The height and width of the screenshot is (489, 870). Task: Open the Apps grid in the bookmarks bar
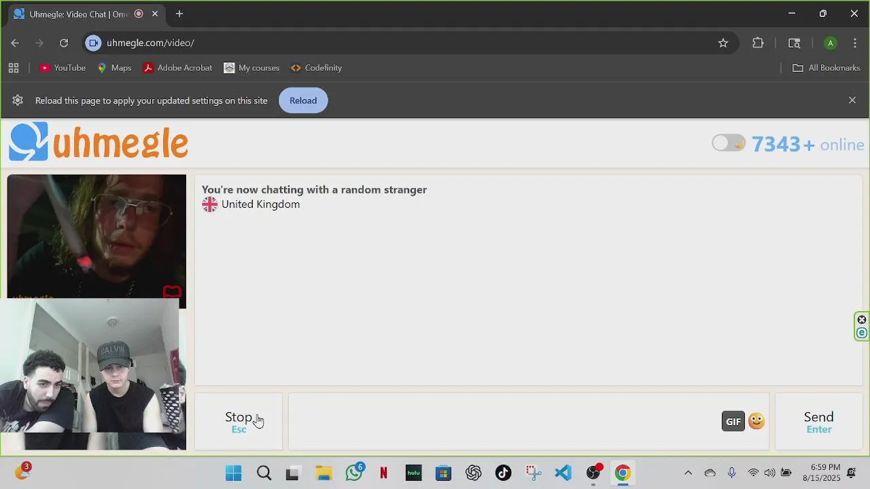(14, 68)
